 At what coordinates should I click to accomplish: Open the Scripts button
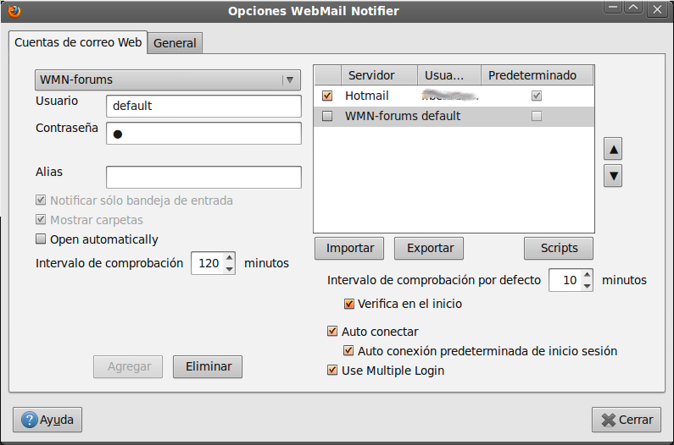[x=559, y=248]
